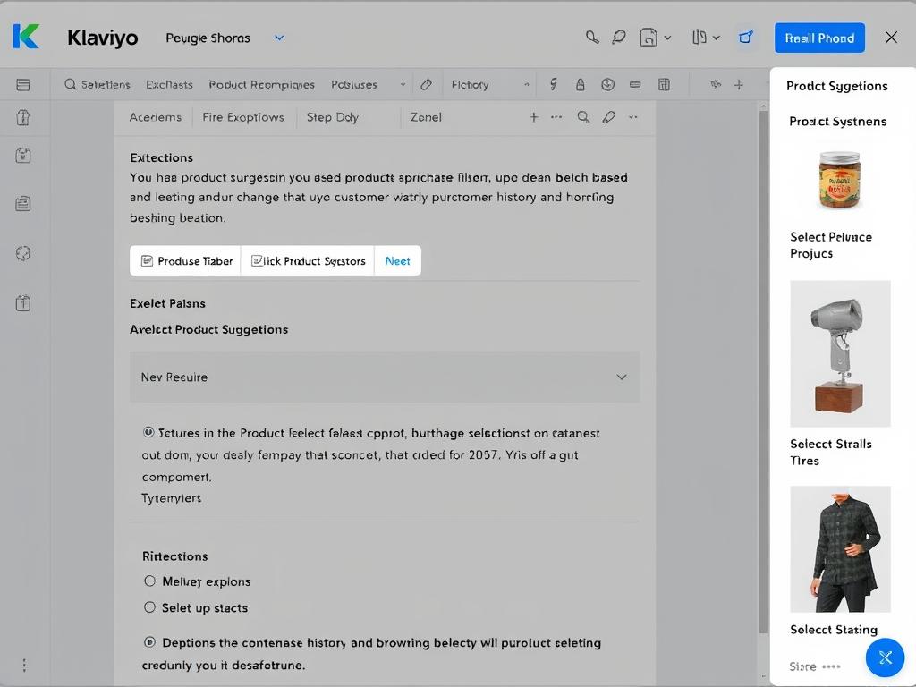Select the calendar grid icon in the toolbar
The width and height of the screenshot is (916, 687).
[x=663, y=83]
